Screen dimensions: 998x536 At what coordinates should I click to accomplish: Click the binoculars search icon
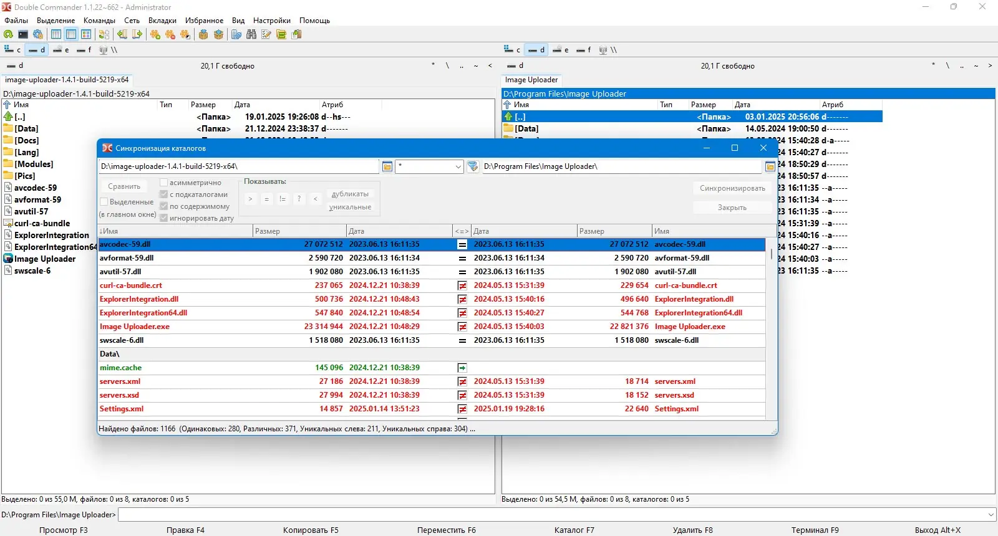[251, 35]
